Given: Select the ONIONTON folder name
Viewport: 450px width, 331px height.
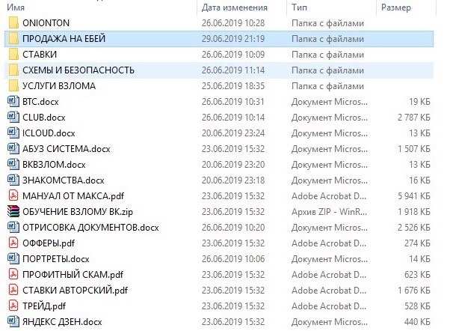Looking at the screenshot, I should 46,23.
